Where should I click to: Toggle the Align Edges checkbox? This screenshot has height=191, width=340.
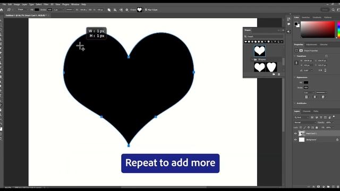point(146,10)
